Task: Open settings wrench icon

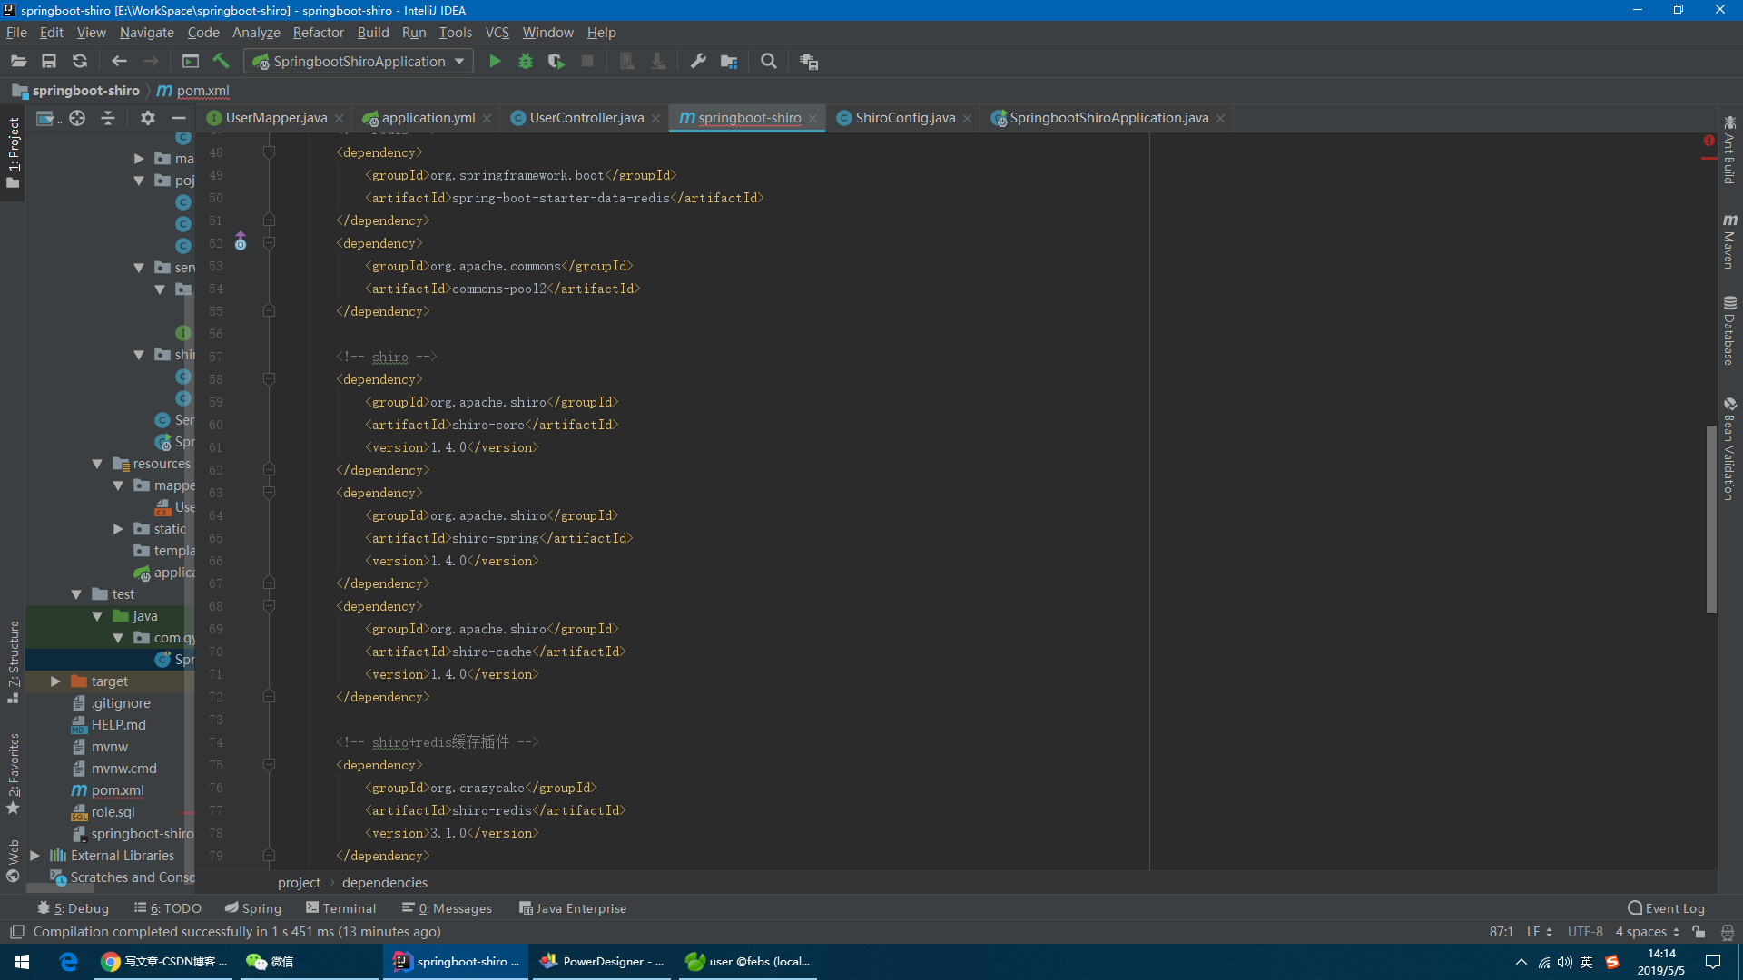Action: tap(698, 62)
